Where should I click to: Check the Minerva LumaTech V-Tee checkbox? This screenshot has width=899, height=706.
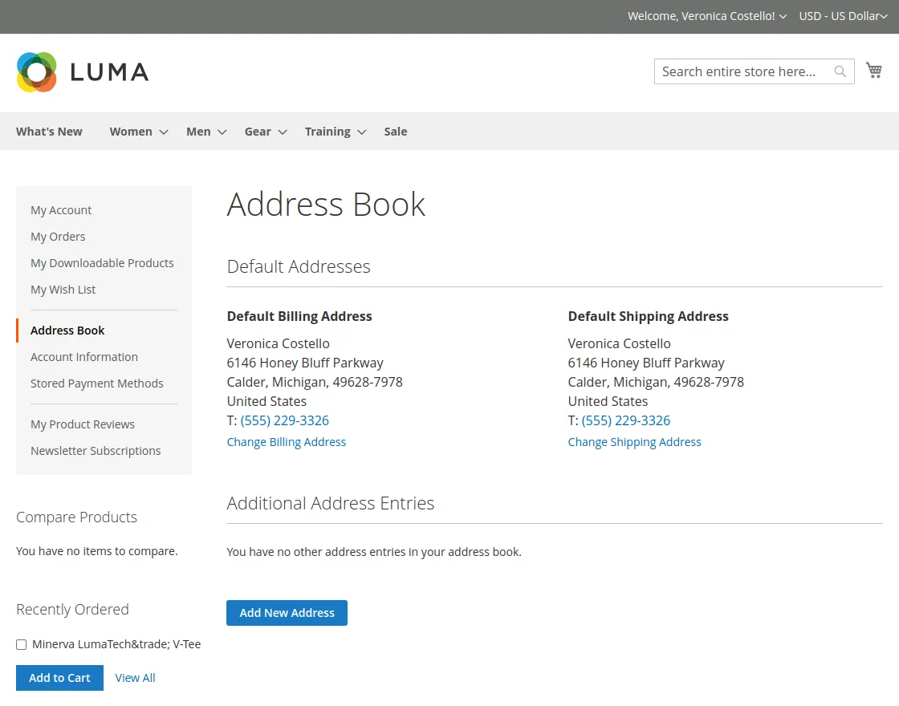click(21, 644)
